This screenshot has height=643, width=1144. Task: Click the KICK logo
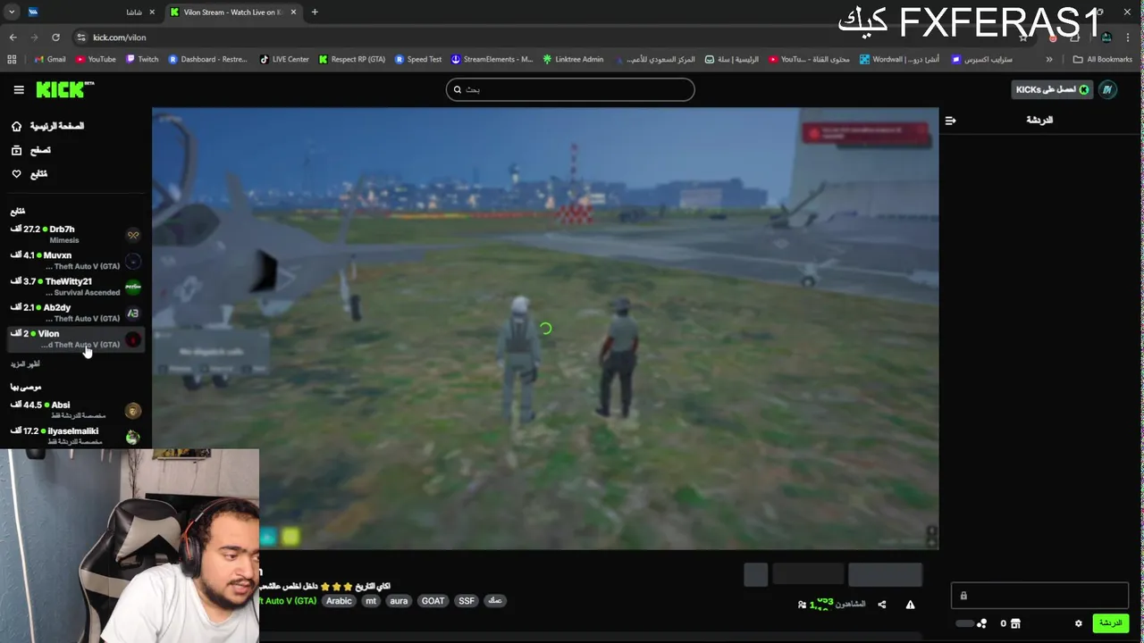(64, 89)
